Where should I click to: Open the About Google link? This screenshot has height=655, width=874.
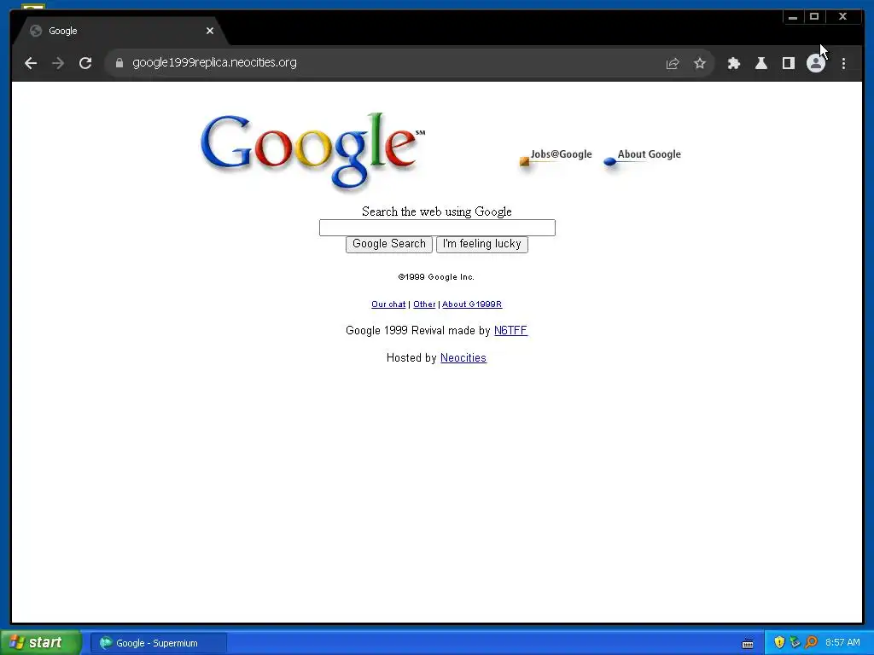coord(642,157)
